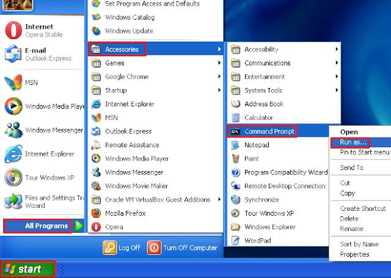Click the Command Prompt icon
The height and width of the screenshot is (278, 391).
click(235, 131)
